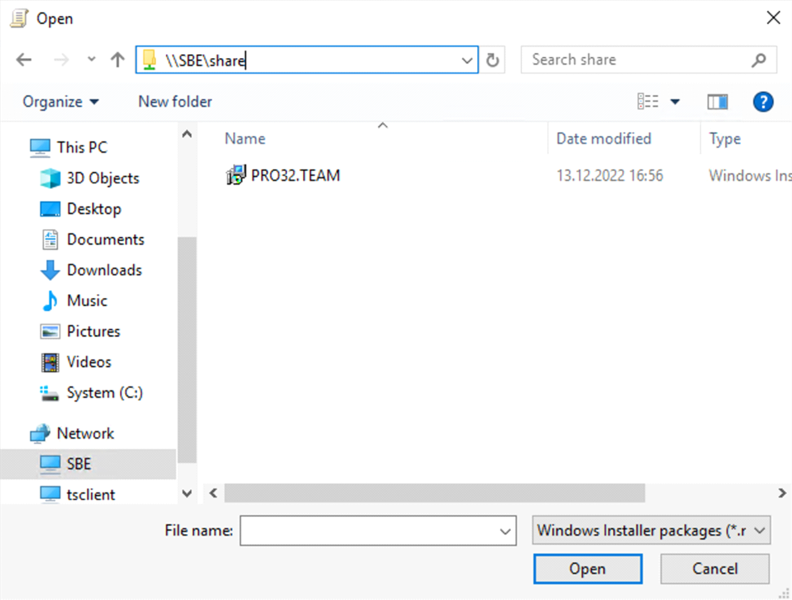Image resolution: width=792 pixels, height=600 pixels.
Task: Select the PRO32.TEAM installer file
Action: click(x=295, y=176)
